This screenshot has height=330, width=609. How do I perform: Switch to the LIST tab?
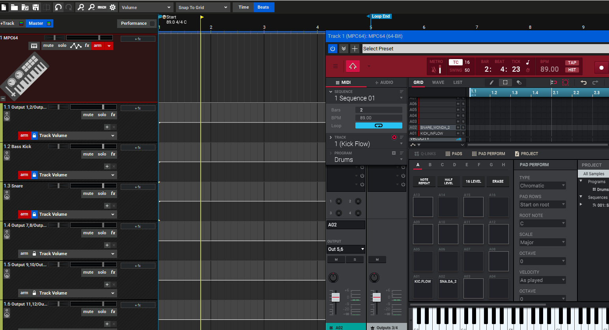(458, 82)
